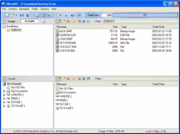Click the gear Properties icon in image toolbar

(x=84, y=21)
